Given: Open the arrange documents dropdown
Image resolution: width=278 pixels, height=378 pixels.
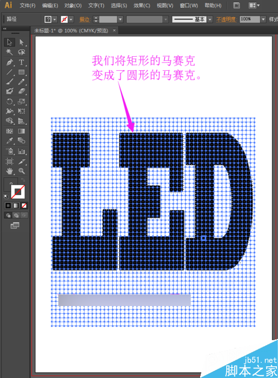Looking at the screenshot, I should pyautogui.click(x=254, y=6).
